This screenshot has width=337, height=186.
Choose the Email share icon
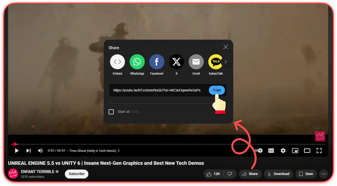(196, 62)
